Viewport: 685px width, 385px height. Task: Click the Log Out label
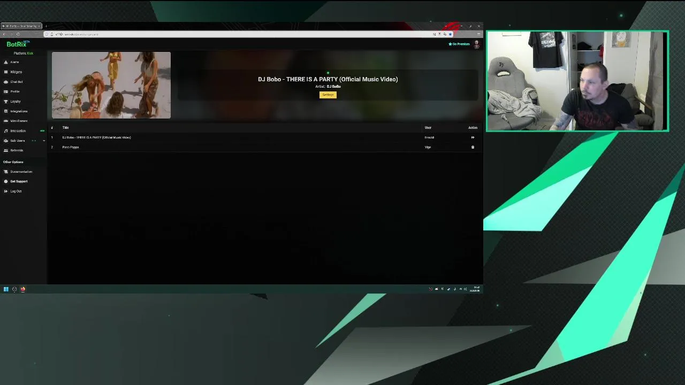(x=16, y=191)
